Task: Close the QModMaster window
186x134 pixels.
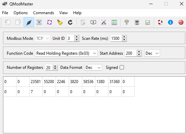Action: pos(182,4)
